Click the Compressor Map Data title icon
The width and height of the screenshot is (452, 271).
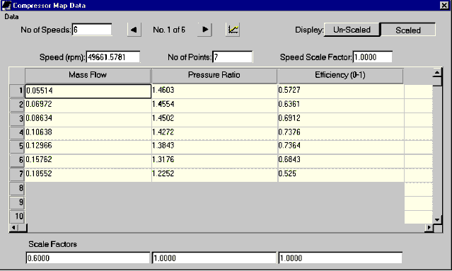(x=6, y=5)
